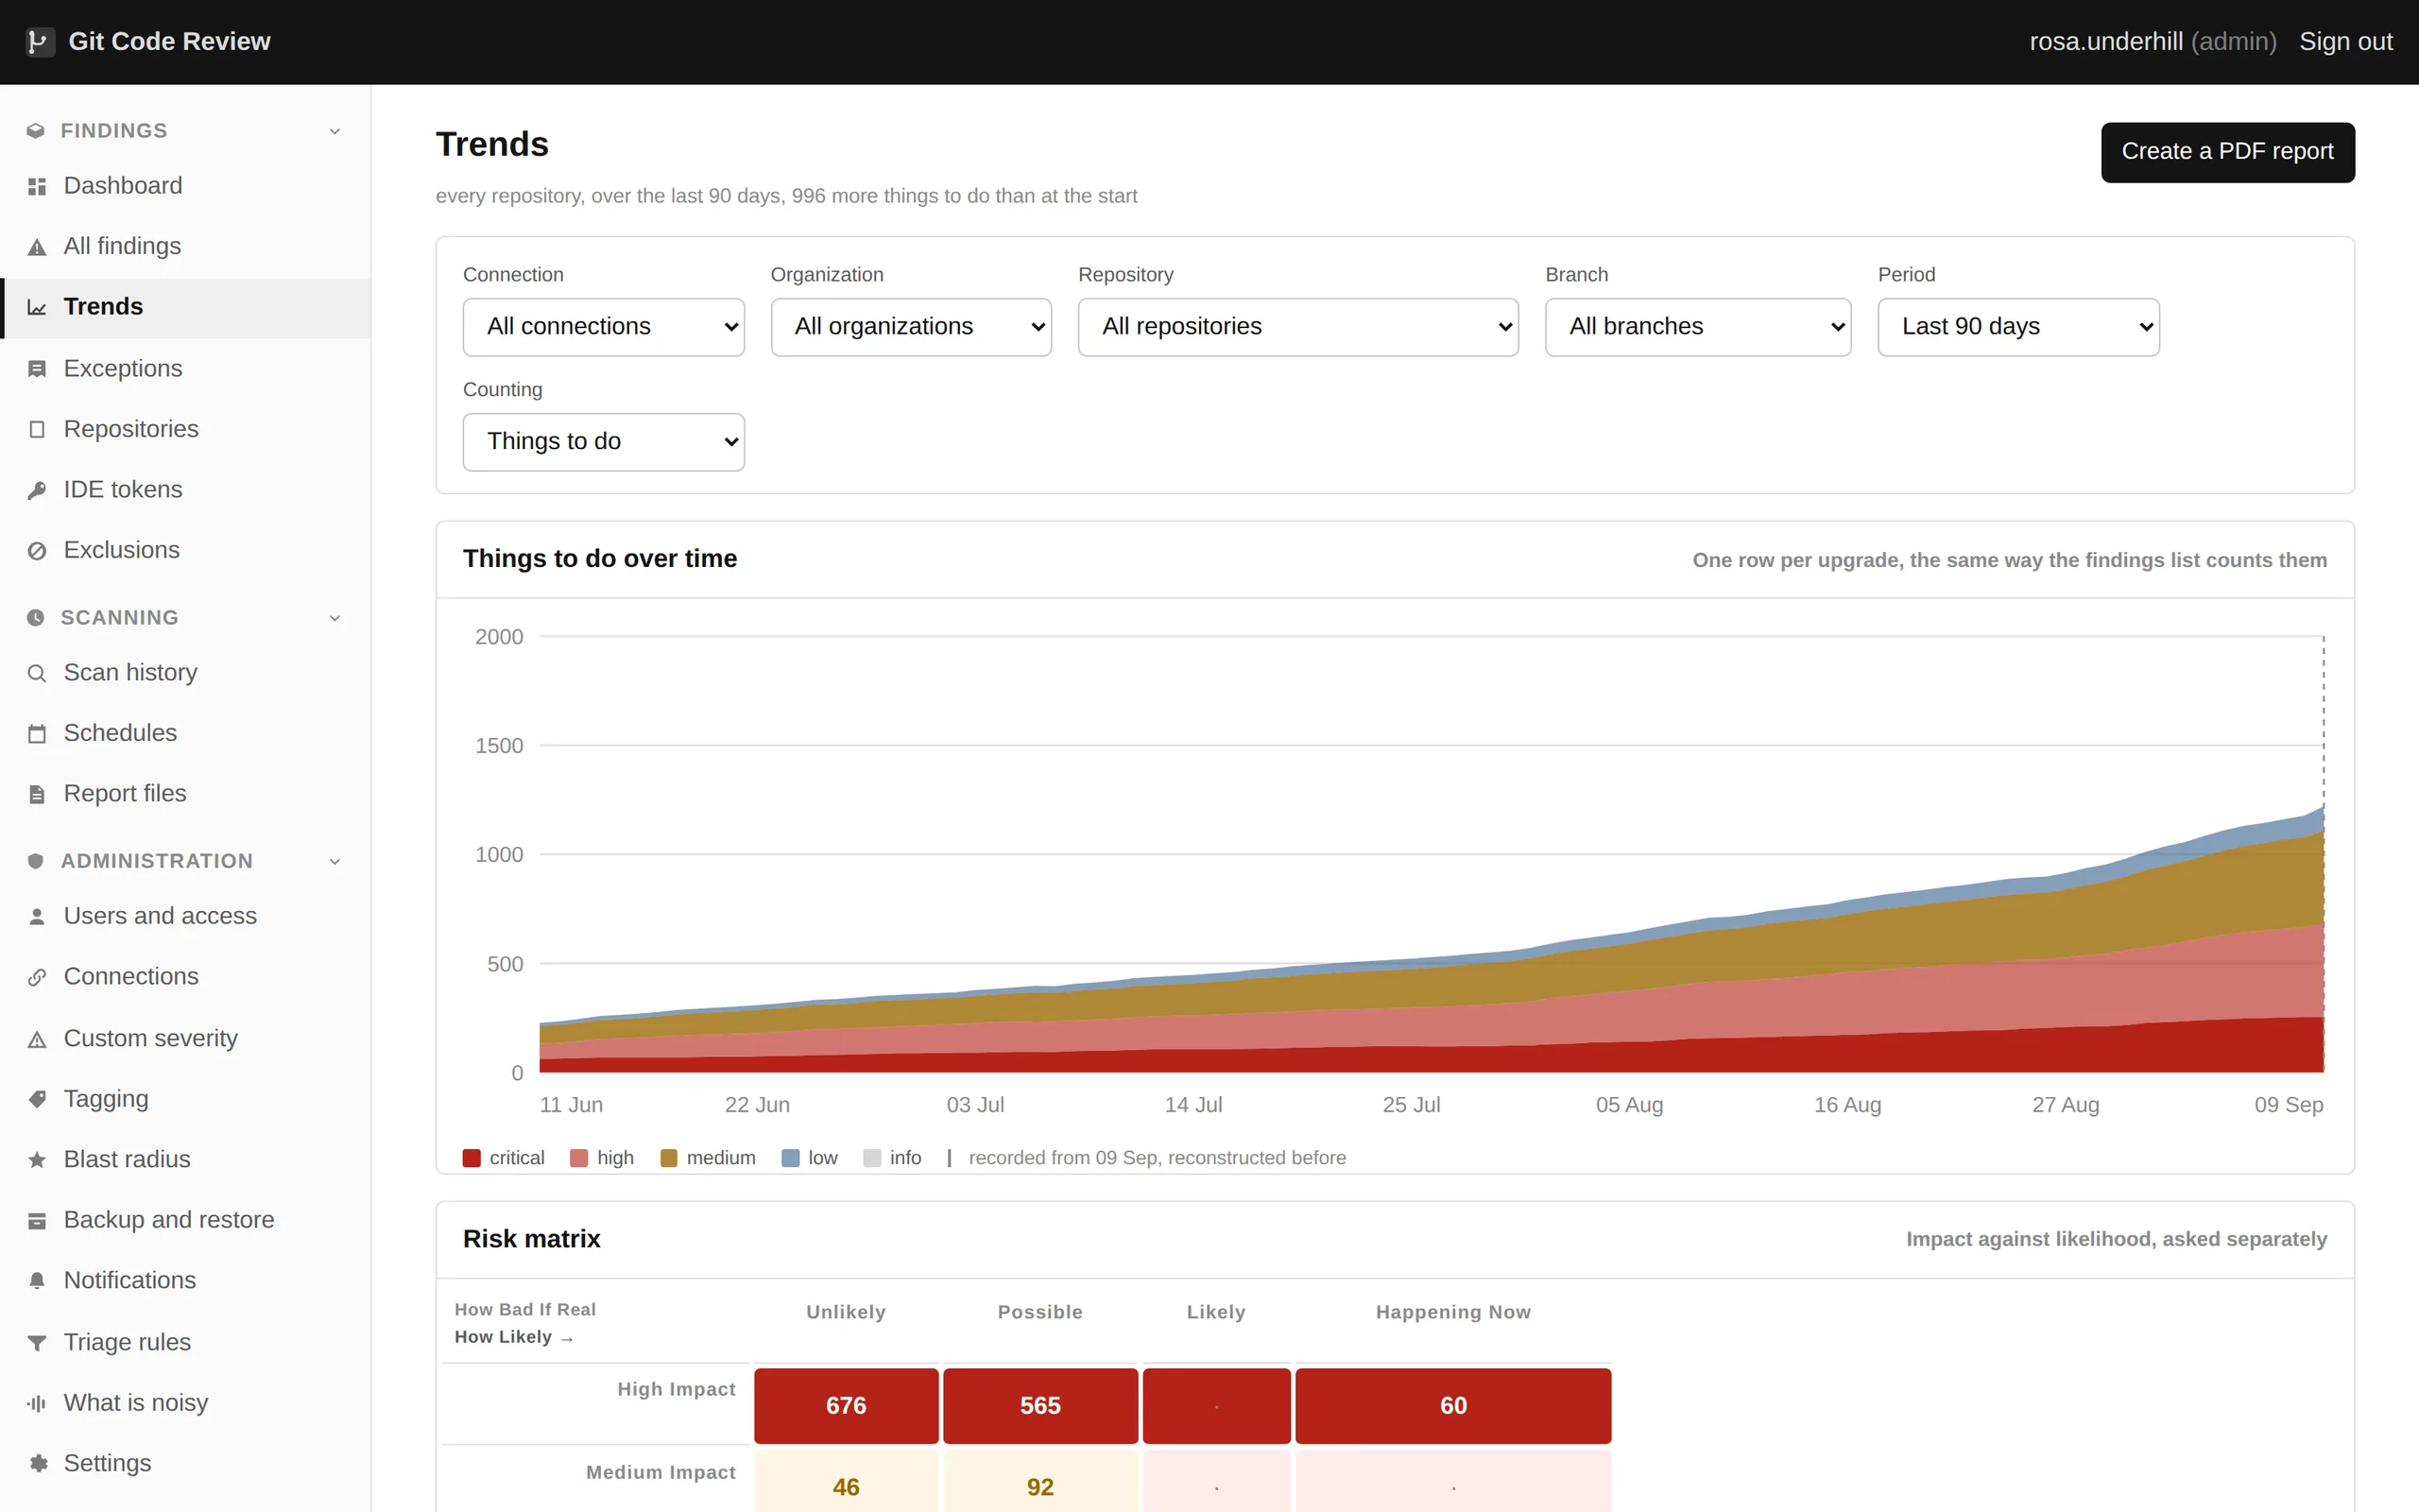Open the Organization dropdown

pyautogui.click(x=911, y=327)
